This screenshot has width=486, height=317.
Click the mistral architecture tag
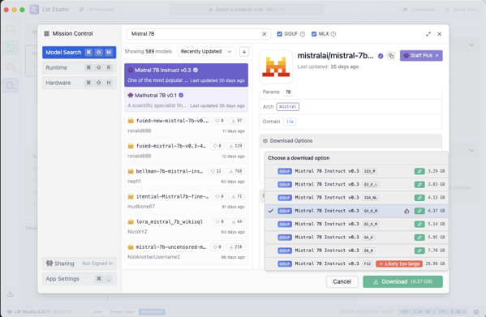[x=288, y=106]
